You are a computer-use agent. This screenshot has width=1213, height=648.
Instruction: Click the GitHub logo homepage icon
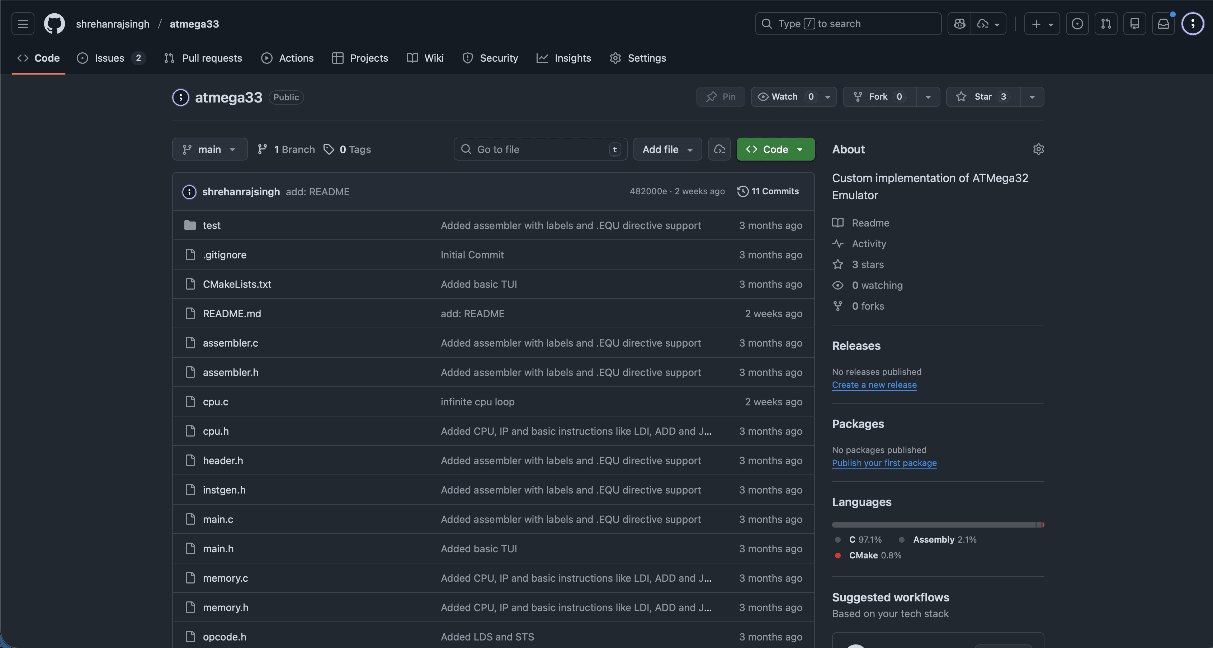54,24
